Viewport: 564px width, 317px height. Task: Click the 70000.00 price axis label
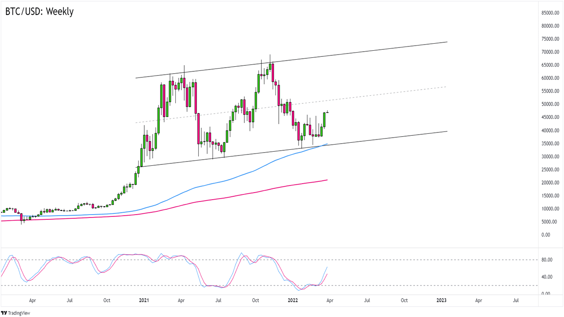(549, 52)
